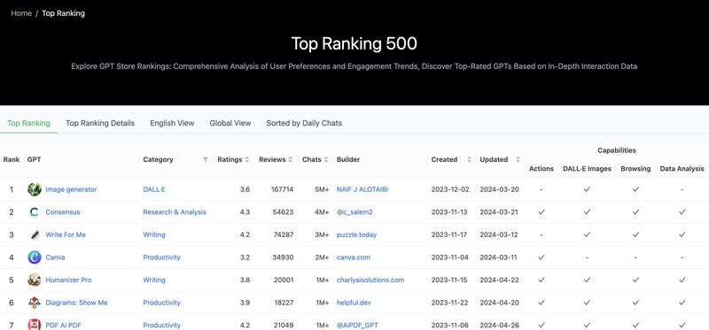Viewport: 709px width, 330px height.
Task: Click the Browsing column header
Action: tap(635, 168)
